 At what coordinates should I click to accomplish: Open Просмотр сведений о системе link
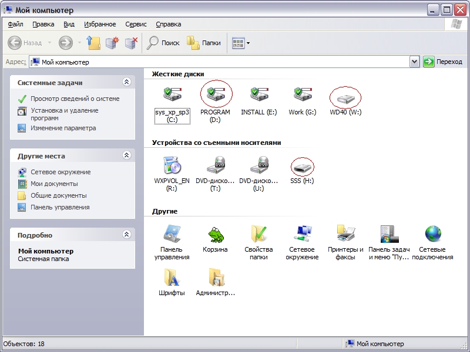[75, 99]
